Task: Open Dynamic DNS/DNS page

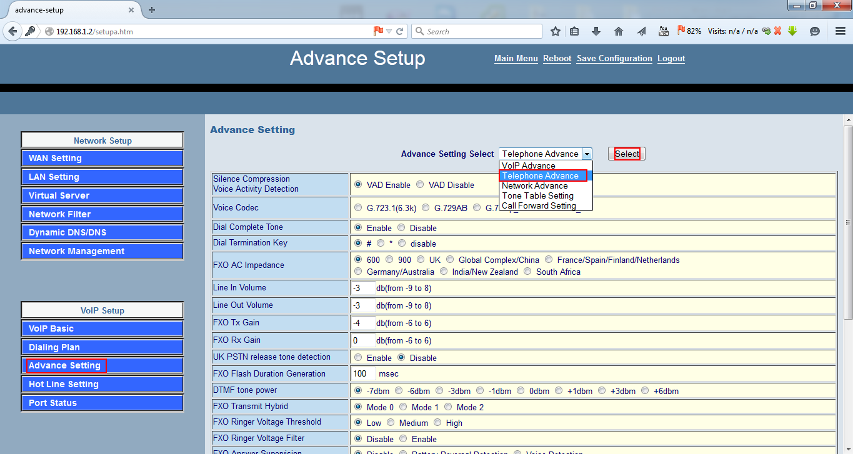Action: (x=102, y=232)
